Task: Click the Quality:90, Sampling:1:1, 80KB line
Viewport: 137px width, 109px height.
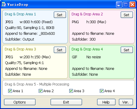Action: [x=30, y=28]
